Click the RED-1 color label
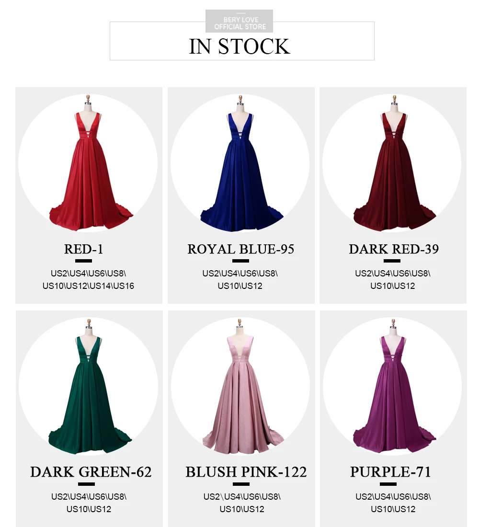Image resolution: width=479 pixels, height=527 pixels. pyautogui.click(x=84, y=249)
